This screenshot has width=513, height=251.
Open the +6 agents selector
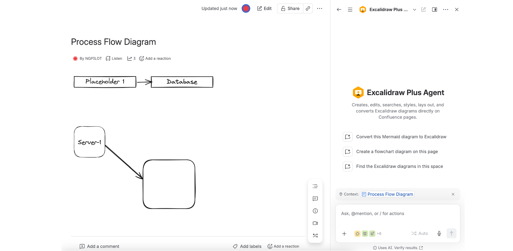click(368, 234)
